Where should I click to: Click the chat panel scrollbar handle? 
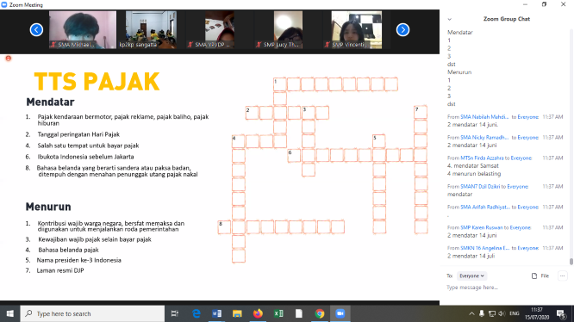(571, 262)
